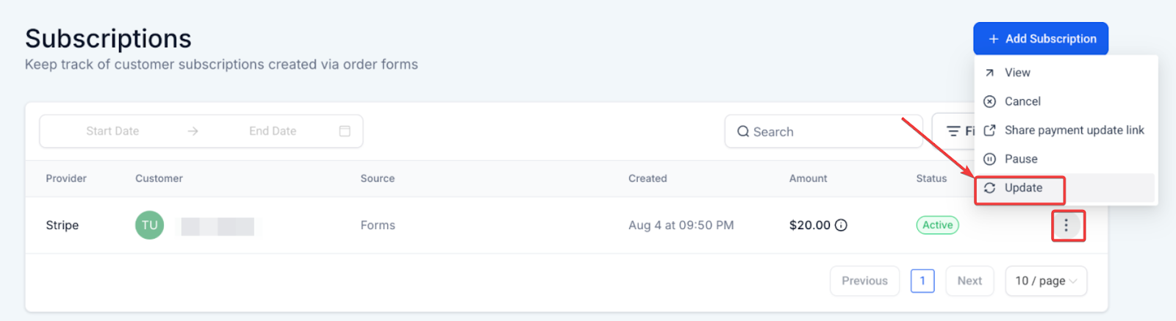The width and height of the screenshot is (1176, 321).
Task: Click the End Date field
Action: pos(273,131)
